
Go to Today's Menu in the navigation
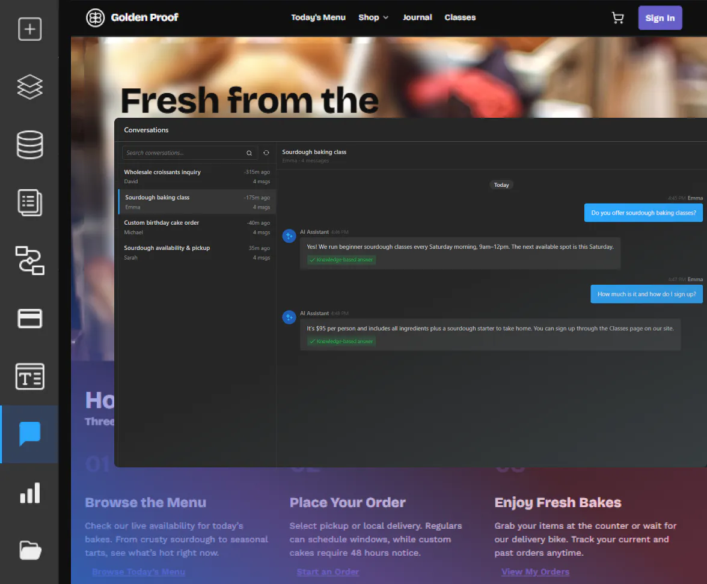point(319,17)
